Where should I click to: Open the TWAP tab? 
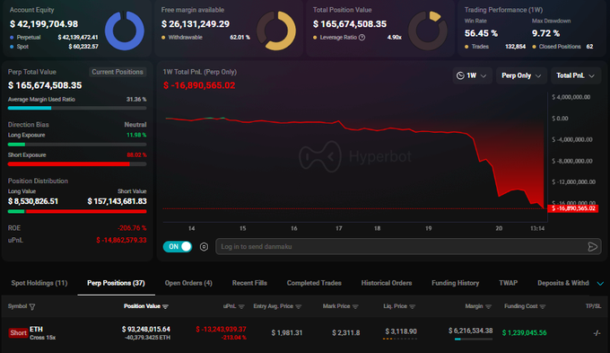click(508, 283)
